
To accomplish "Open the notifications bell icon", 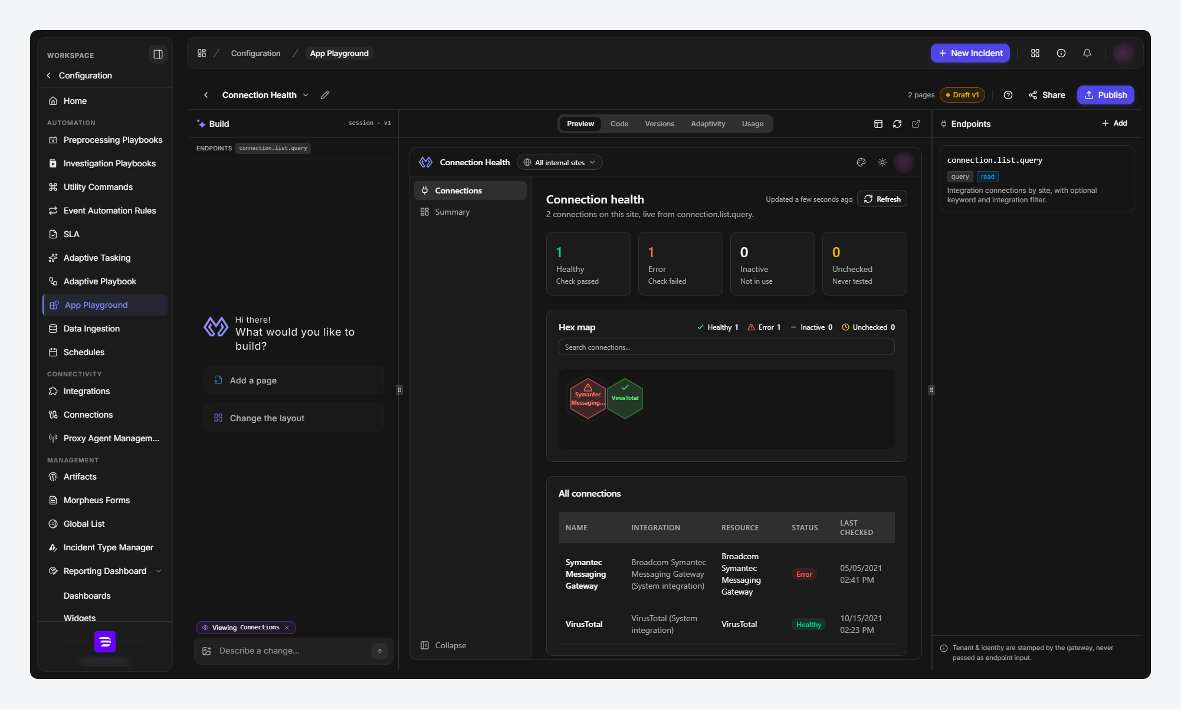I will [x=1087, y=53].
